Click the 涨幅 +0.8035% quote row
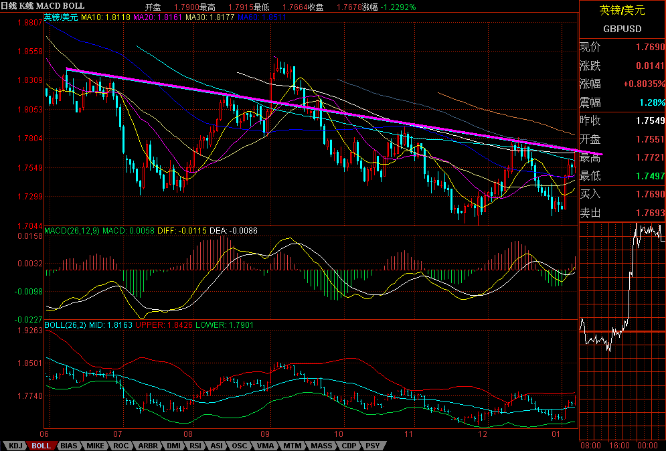The image size is (666, 451). 622,84
